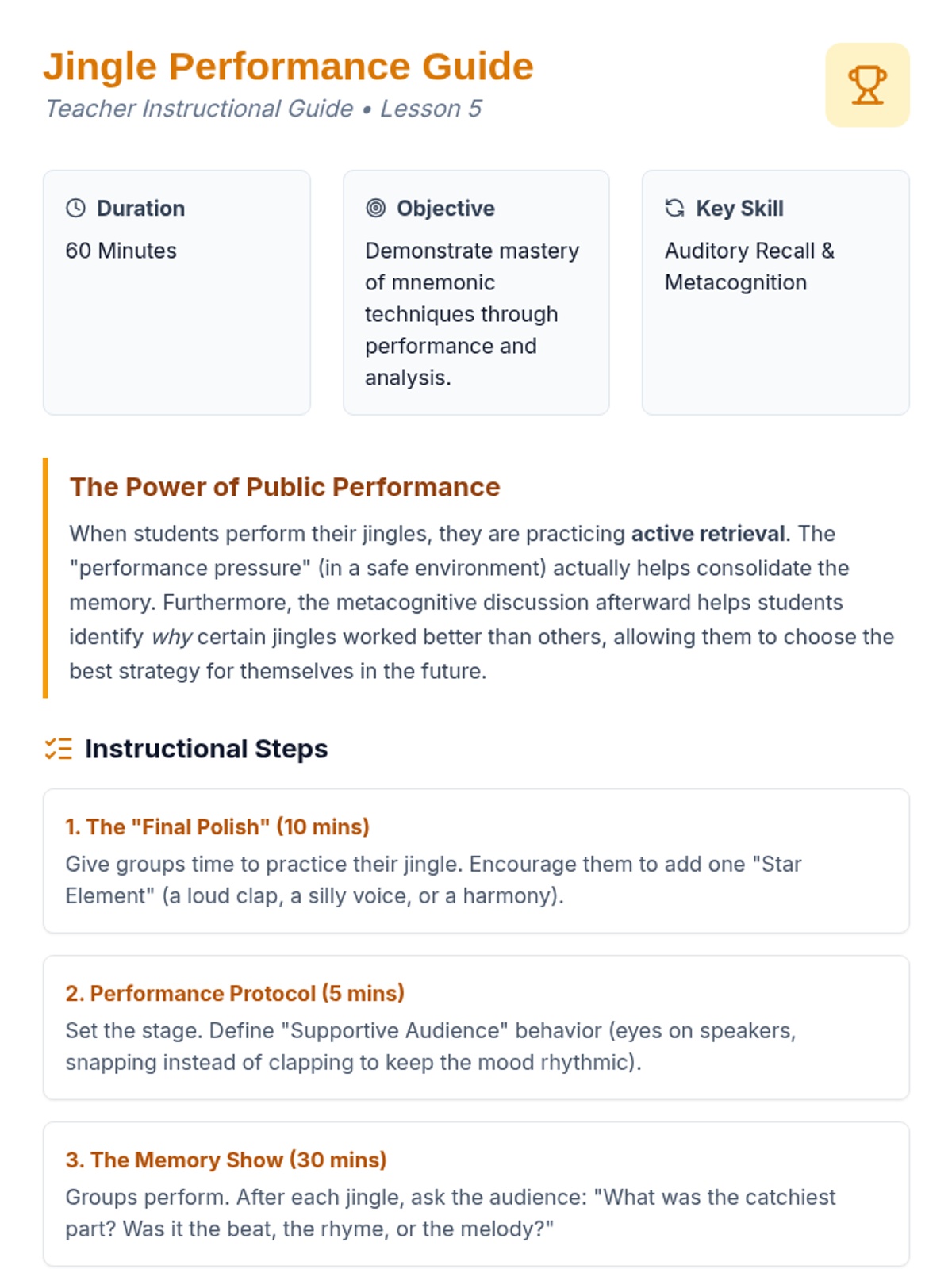Click "Auditory Recall & Metacognition" text
Image resolution: width=952 pixels, height=1269 pixels.
click(x=750, y=266)
